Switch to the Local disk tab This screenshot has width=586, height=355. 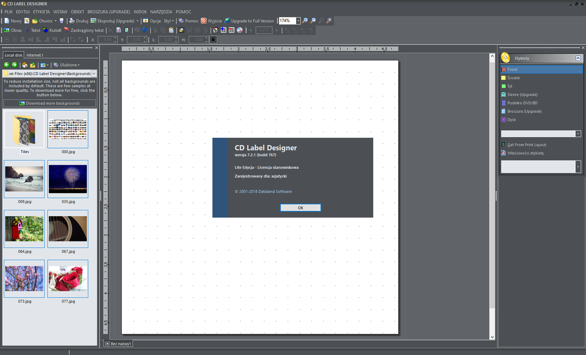(13, 55)
